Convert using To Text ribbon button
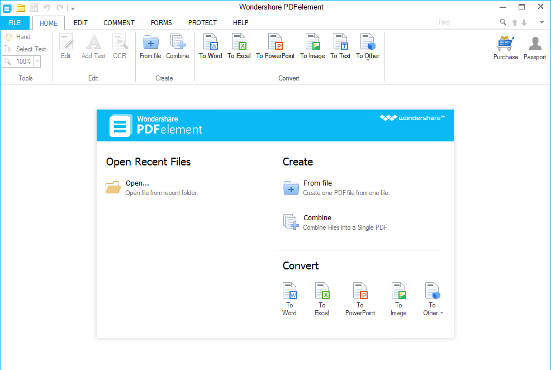Viewport: 551px width, 370px height. 340,46
